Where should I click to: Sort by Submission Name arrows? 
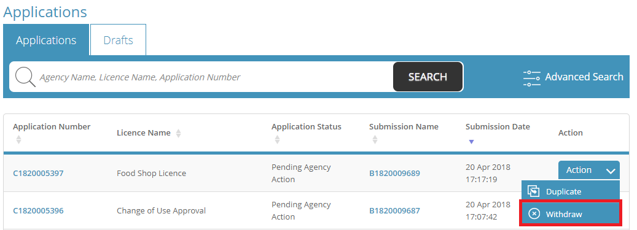click(375, 140)
